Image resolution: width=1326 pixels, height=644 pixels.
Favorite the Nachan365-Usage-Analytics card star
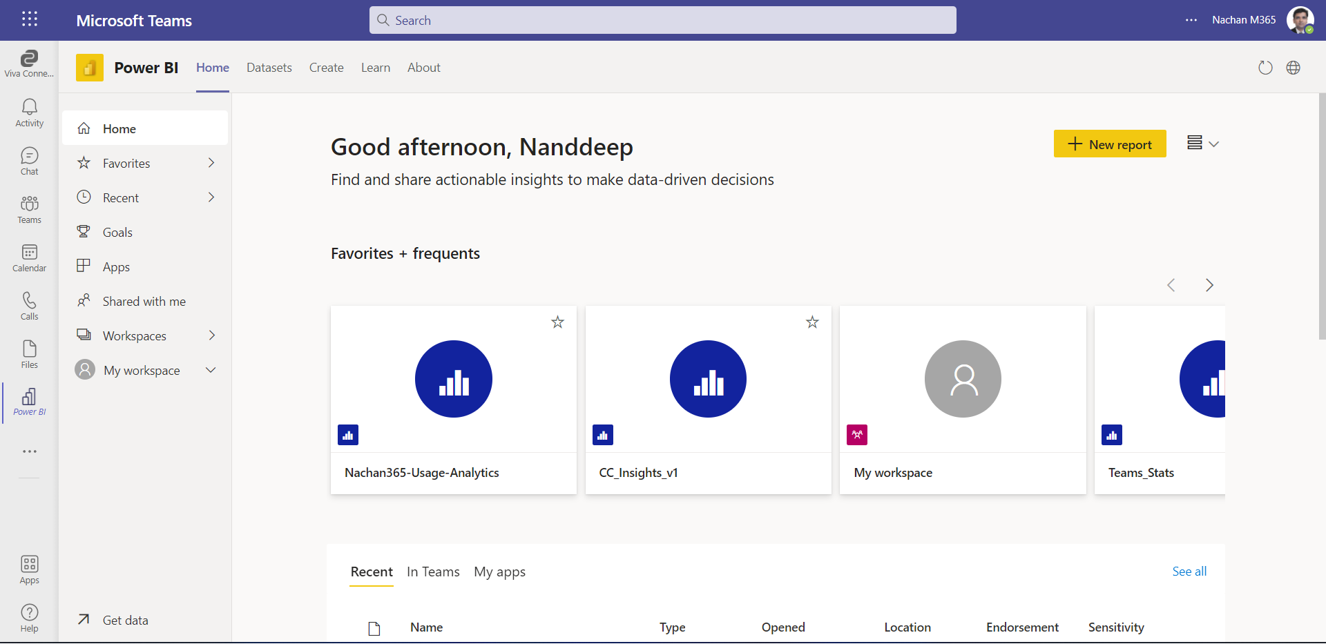coord(557,322)
